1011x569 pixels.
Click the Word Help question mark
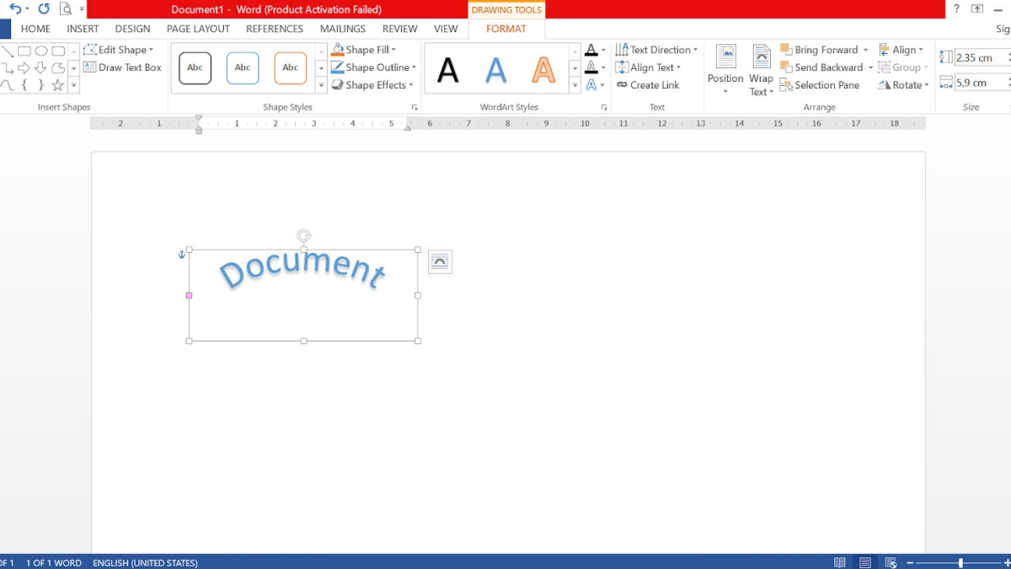pyautogui.click(x=956, y=9)
